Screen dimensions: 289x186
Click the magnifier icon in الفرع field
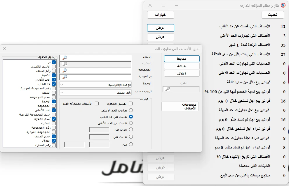pos(168,89)
